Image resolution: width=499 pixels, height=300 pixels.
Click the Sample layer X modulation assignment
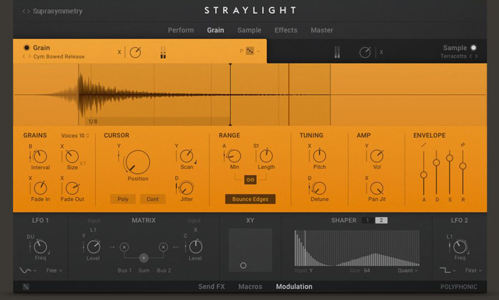(x=381, y=52)
